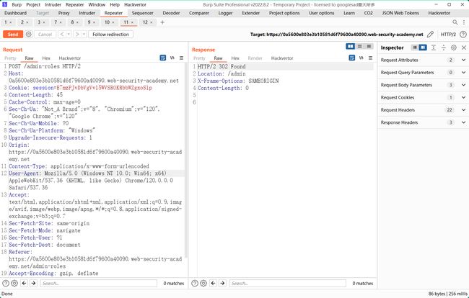Viewport: 469px width, 298px height.
Task: Search tabs with the magnifier icon
Action: (455, 22)
